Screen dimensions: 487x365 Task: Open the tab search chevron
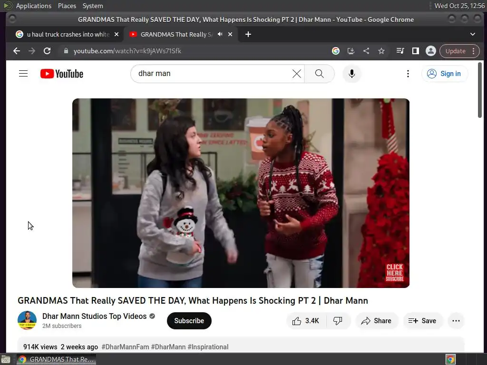pos(472,34)
